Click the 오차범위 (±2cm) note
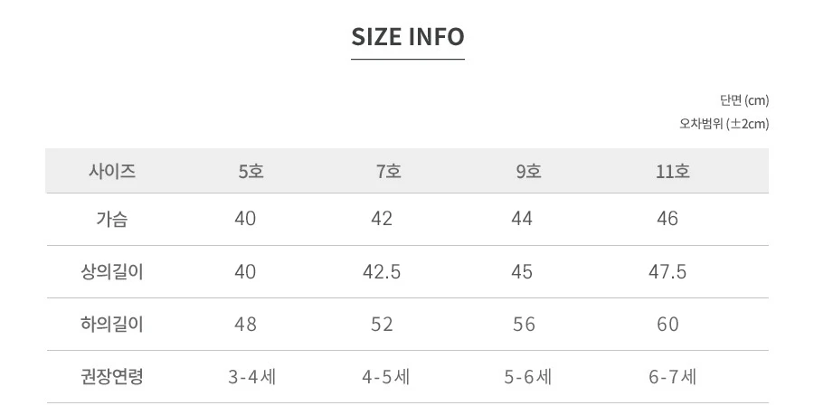The width and height of the screenshot is (814, 415). click(724, 124)
